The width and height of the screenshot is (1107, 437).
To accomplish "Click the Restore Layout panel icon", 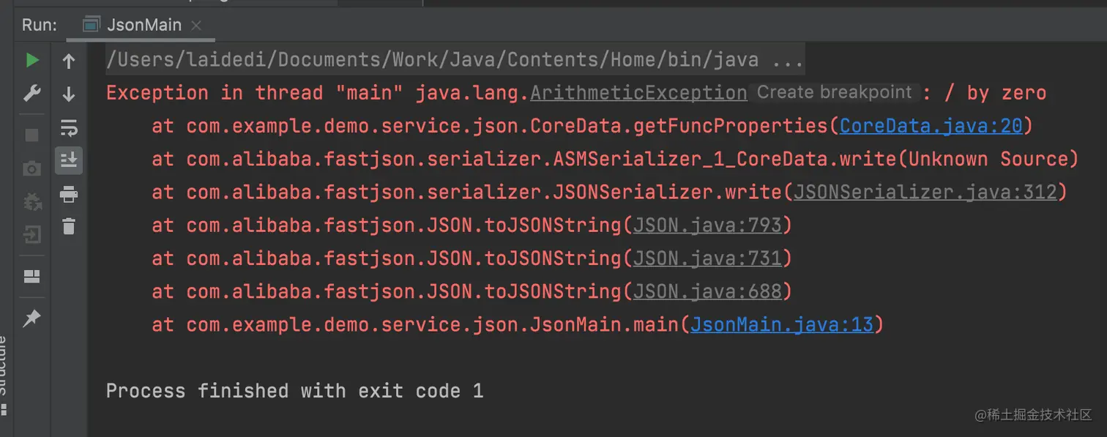I will [31, 276].
